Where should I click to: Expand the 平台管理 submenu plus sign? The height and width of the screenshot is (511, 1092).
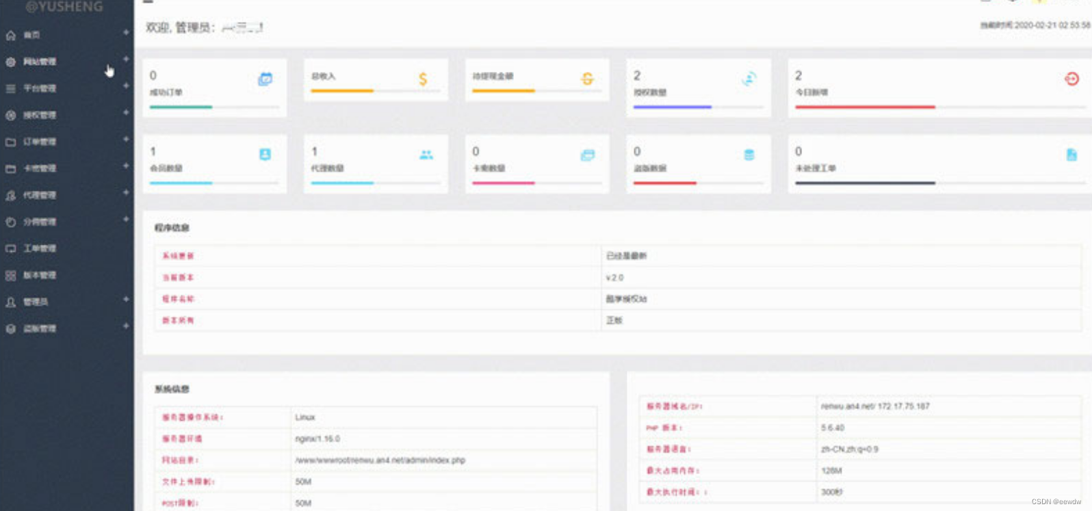[126, 86]
